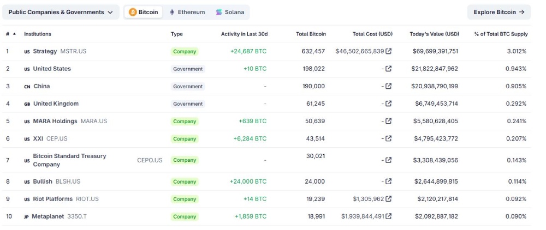Sort by Activity in Last 30d header
This screenshot has height=230, width=546.
point(244,34)
